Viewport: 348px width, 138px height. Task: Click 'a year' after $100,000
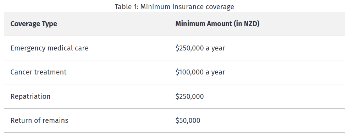(215, 72)
